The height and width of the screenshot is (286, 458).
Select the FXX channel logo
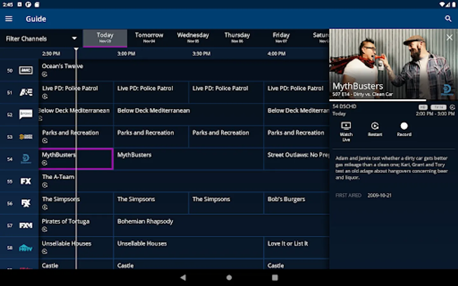[26, 203]
